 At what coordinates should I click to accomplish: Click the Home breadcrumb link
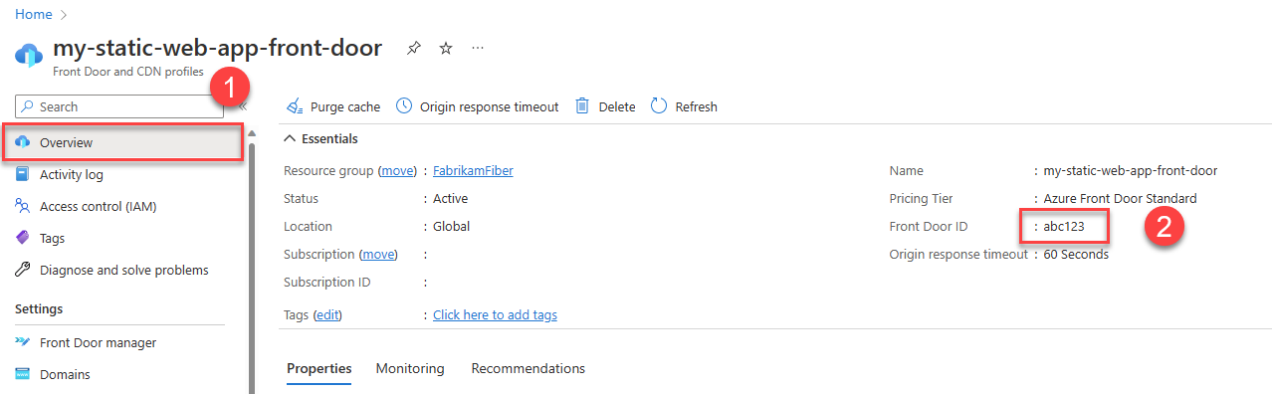[33, 14]
